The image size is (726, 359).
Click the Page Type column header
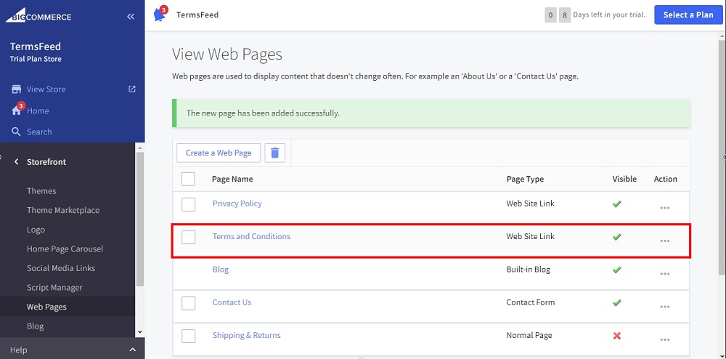(525, 179)
